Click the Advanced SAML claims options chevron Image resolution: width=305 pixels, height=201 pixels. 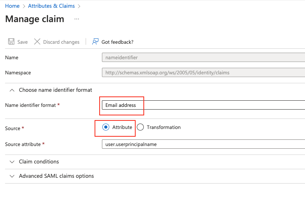[x=12, y=176]
